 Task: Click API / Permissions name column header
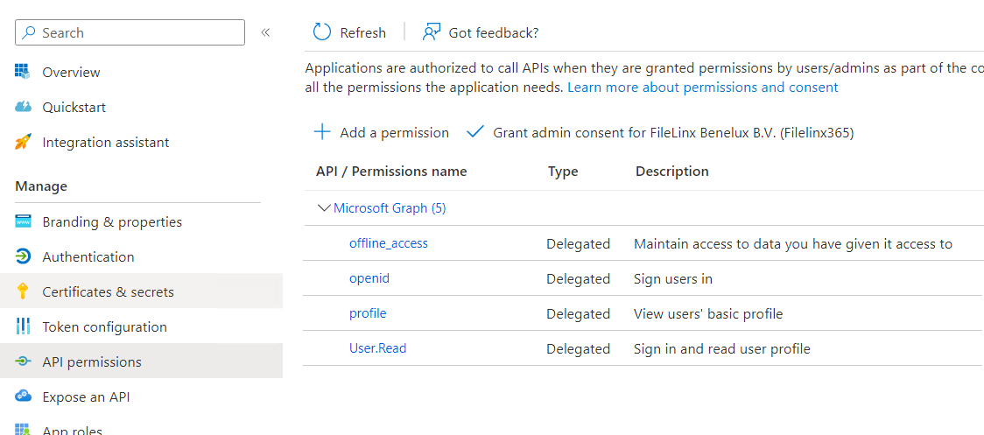point(391,172)
